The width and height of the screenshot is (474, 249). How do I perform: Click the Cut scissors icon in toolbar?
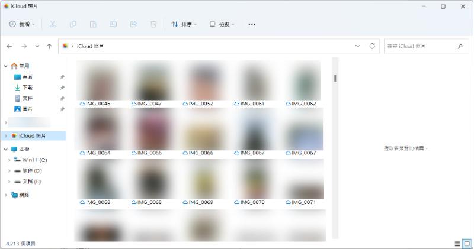pos(53,24)
